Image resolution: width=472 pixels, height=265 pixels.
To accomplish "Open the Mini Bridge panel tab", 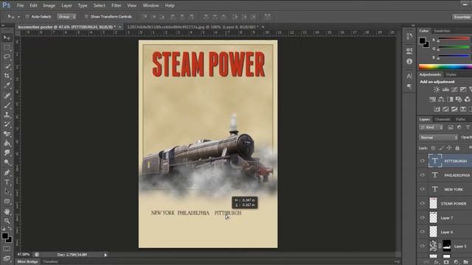I will [x=28, y=262].
